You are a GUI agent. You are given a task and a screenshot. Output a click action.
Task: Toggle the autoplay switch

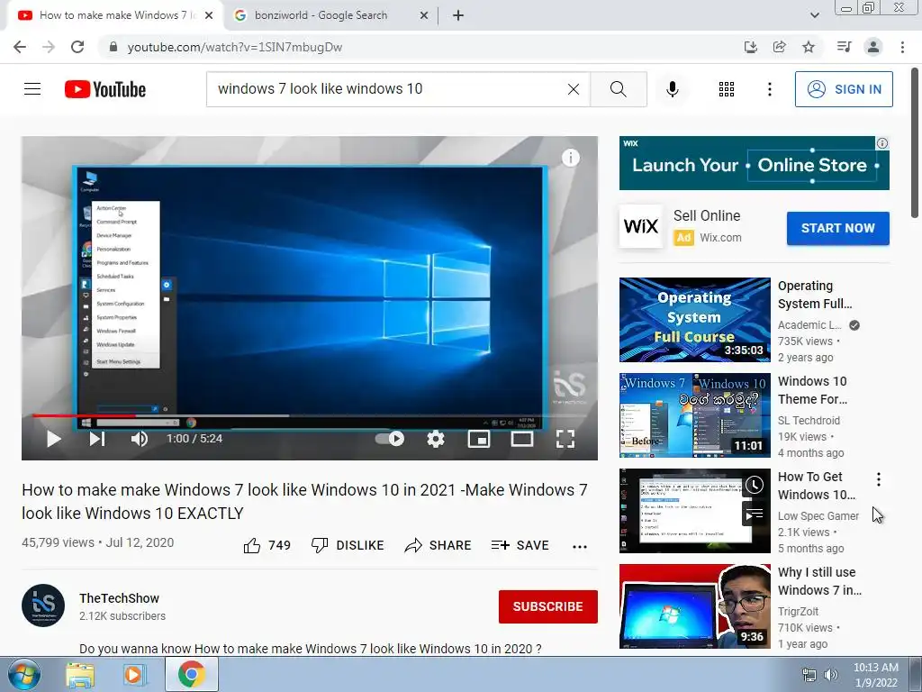pyautogui.click(x=390, y=439)
